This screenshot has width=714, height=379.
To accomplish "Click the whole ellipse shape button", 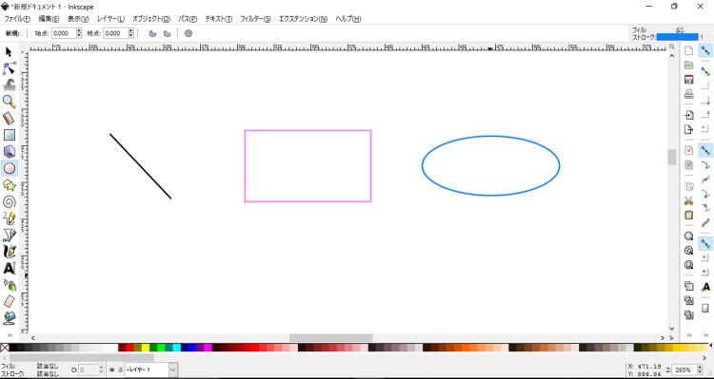I will [188, 33].
